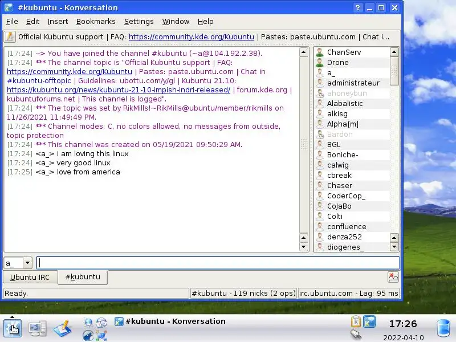Click the 17:26 panel clock
This screenshot has height=342, width=456.
[x=403, y=324]
